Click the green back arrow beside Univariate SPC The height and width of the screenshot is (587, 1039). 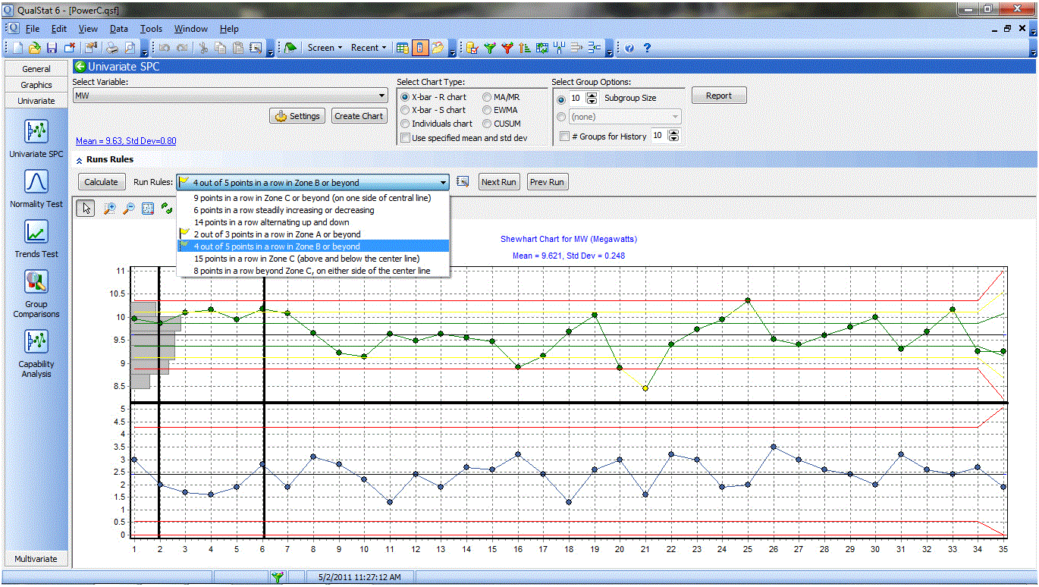(80, 67)
